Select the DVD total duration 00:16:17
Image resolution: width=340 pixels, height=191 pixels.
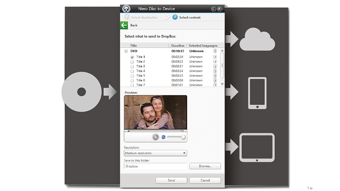(178, 51)
